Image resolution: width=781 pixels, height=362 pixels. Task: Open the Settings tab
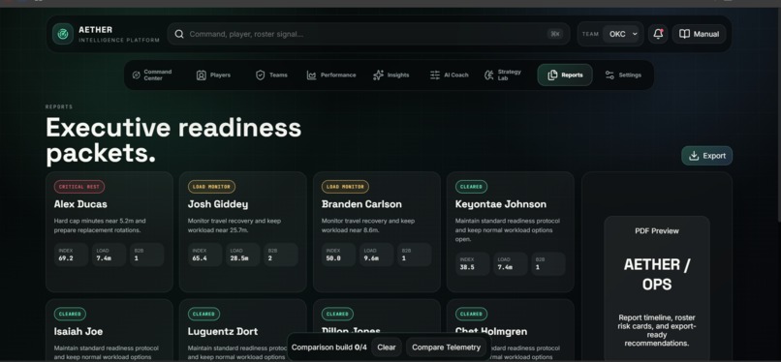tap(623, 75)
